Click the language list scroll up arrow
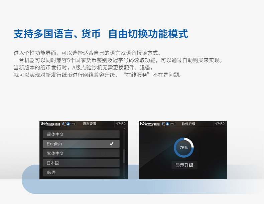 point(124,129)
